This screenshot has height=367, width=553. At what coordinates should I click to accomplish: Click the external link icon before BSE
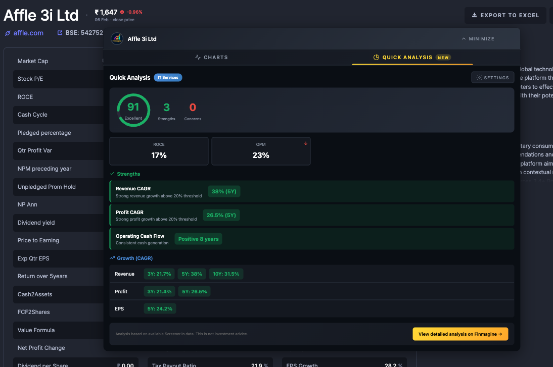[x=60, y=33]
